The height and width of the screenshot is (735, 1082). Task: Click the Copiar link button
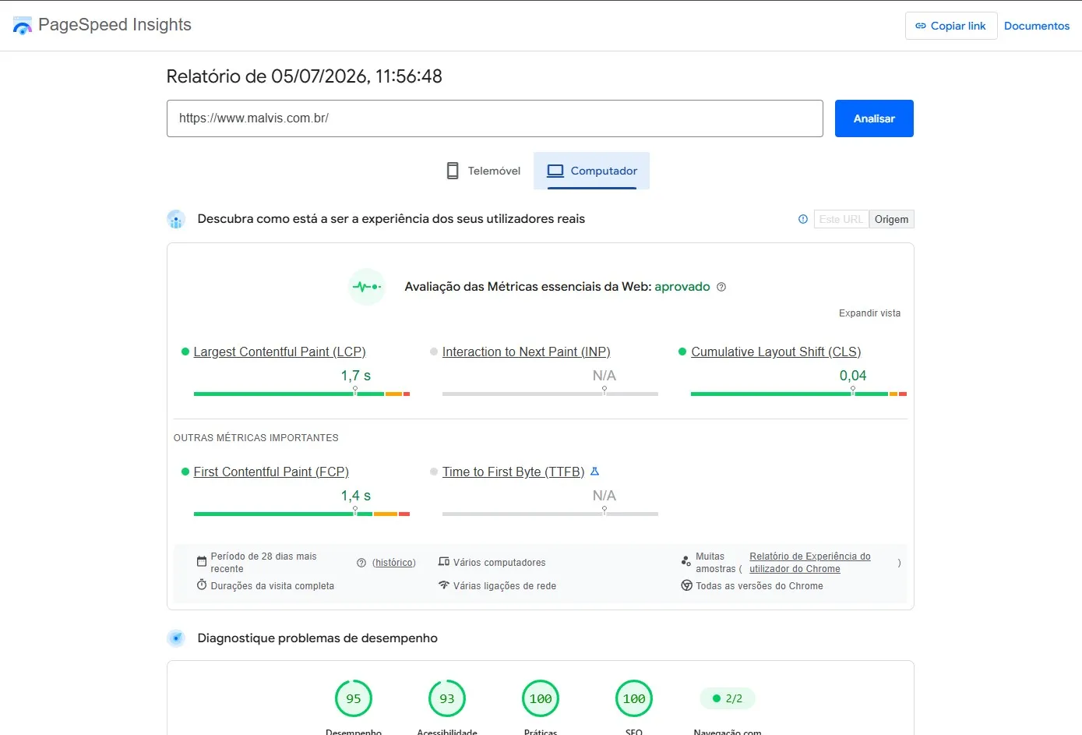click(x=951, y=26)
